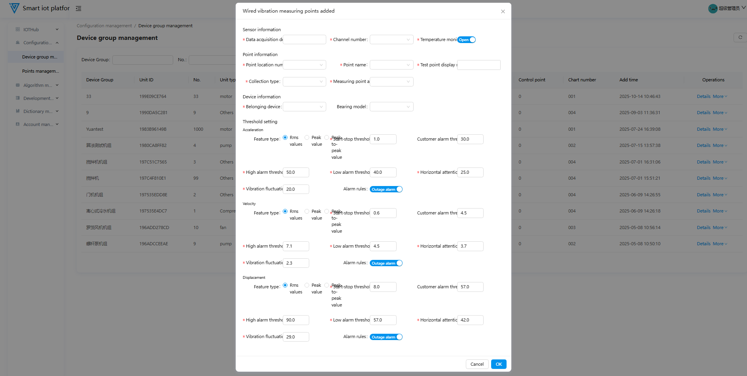Click the sidebar collapse menu icon
This screenshot has width=747, height=376.
tap(79, 8)
